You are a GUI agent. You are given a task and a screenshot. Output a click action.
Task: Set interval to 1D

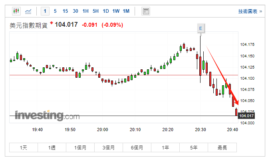[x=106, y=11]
